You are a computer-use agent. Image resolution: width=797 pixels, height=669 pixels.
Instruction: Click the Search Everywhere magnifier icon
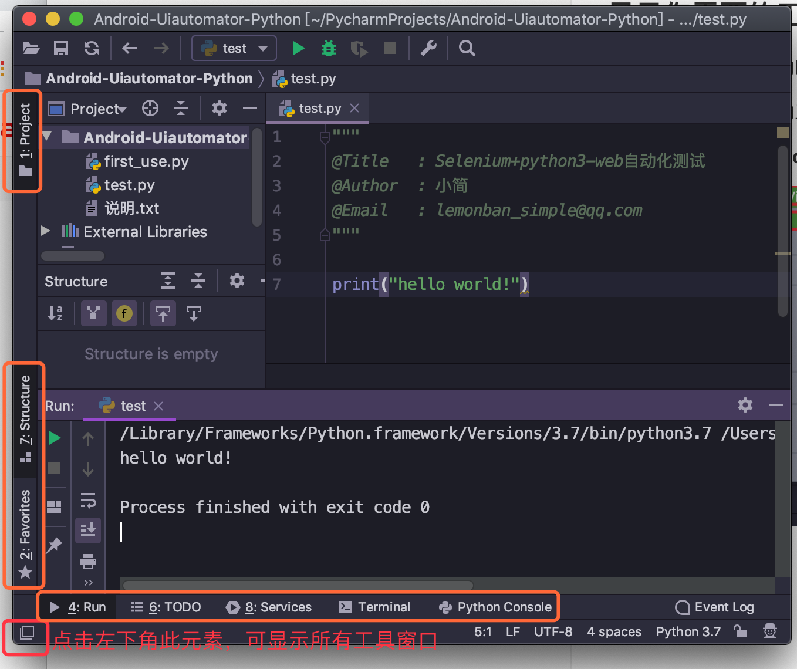point(467,48)
